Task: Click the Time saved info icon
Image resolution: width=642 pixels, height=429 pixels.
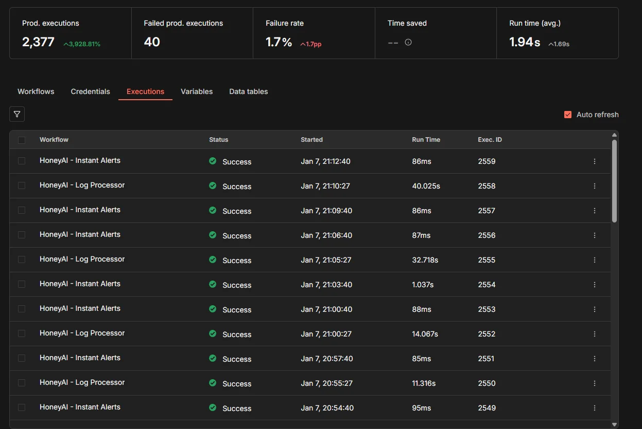Action: tap(408, 43)
